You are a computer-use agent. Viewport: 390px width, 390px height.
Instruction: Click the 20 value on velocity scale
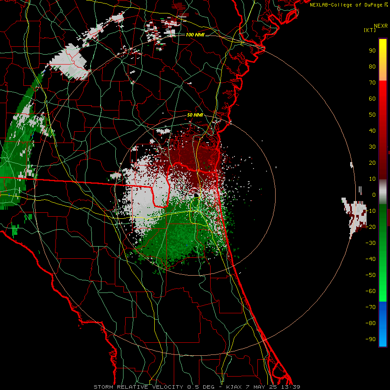[372, 163]
